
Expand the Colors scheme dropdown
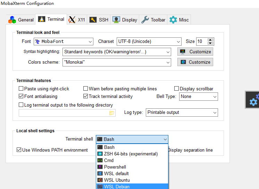click(168, 62)
